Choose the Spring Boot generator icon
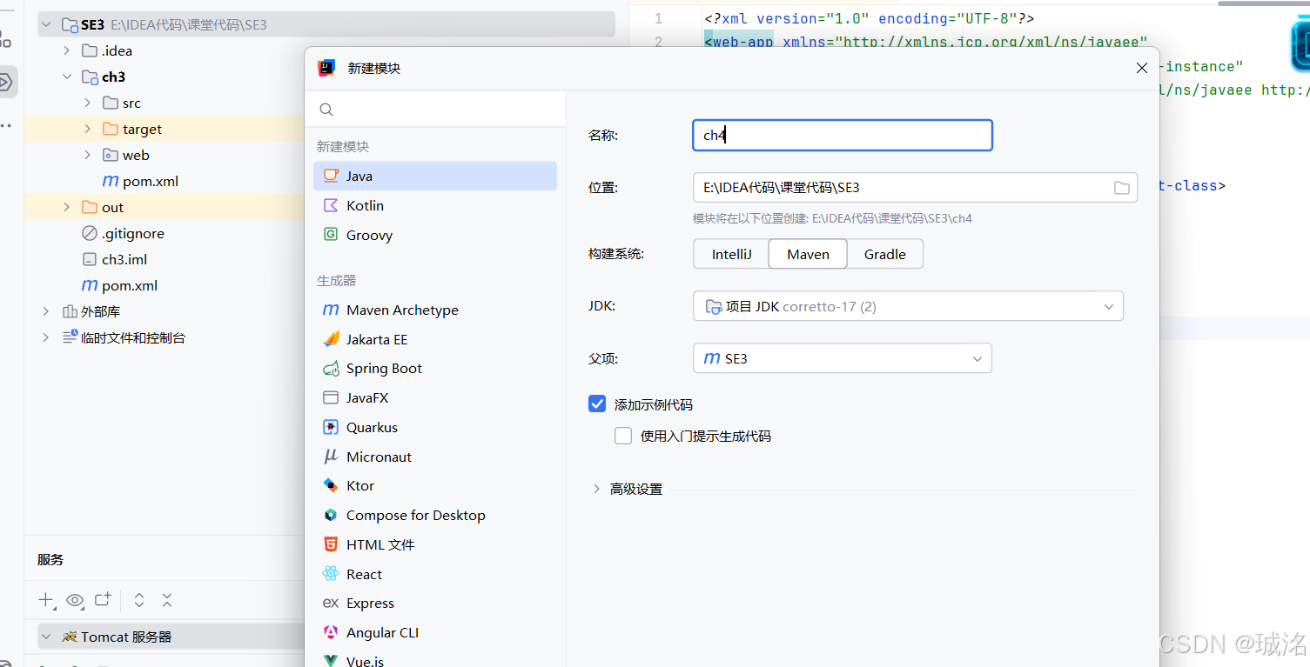Viewport: 1310px width, 667px height. point(331,369)
